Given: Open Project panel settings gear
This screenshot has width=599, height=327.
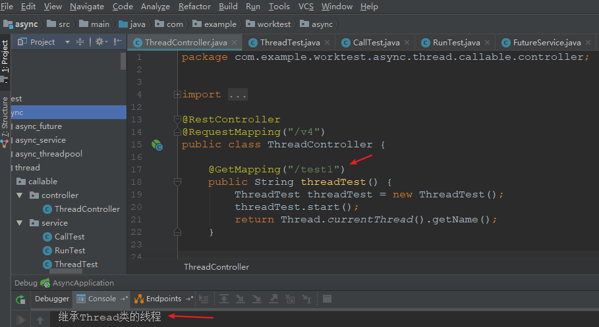Looking at the screenshot, I should (x=101, y=41).
